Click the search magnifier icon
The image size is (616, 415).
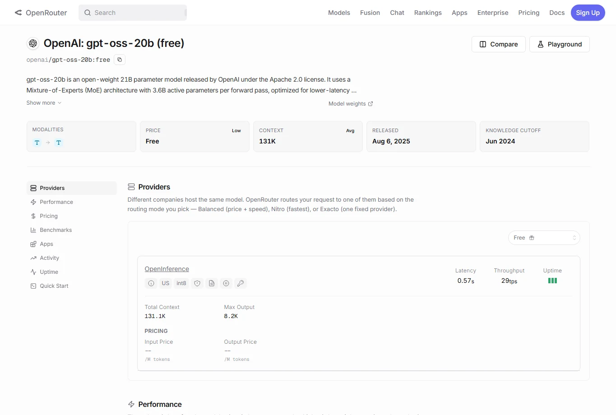coord(88,13)
